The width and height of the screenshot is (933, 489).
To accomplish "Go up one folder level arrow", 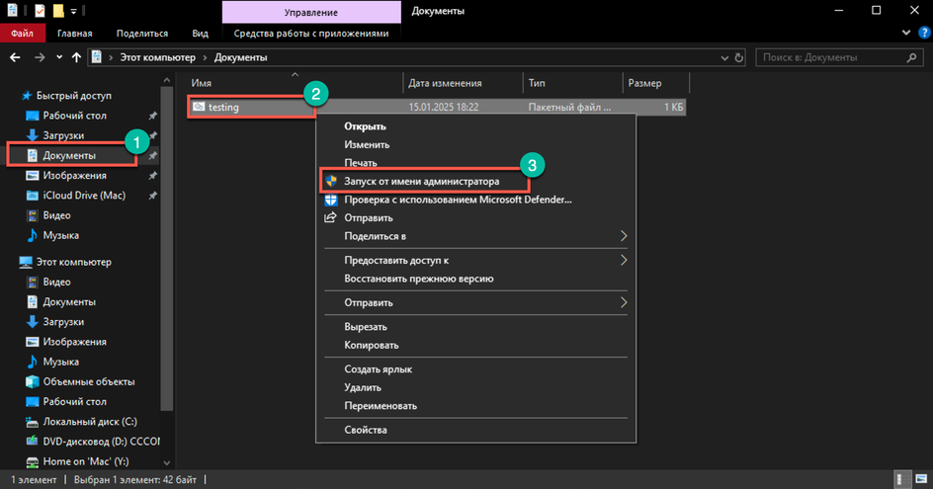I will click(76, 57).
